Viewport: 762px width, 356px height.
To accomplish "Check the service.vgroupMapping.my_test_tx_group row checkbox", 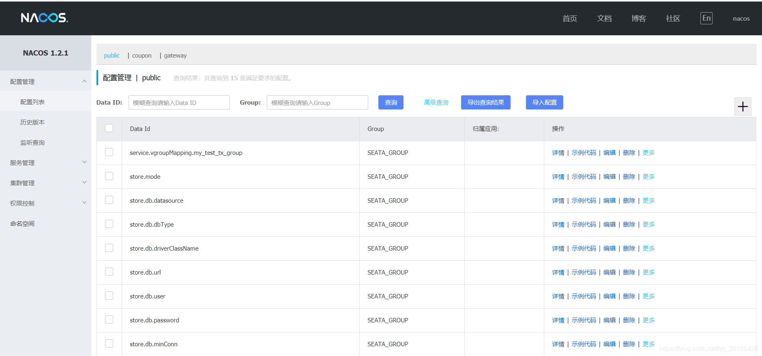I will [109, 152].
